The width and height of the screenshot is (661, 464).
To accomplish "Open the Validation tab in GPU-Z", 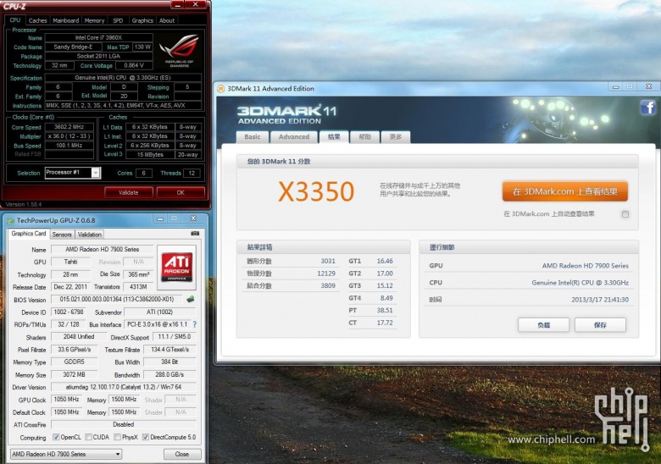I will click(89, 235).
